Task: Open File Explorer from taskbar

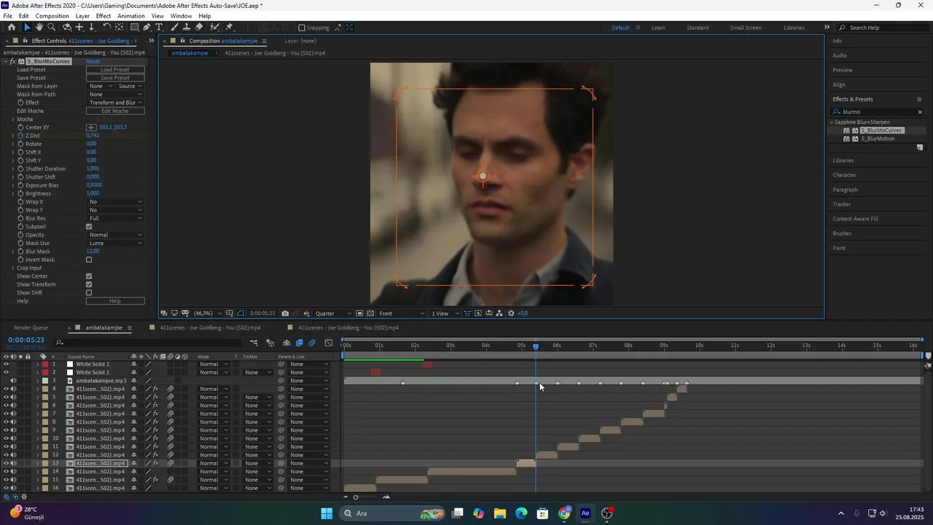Action: 500,513
